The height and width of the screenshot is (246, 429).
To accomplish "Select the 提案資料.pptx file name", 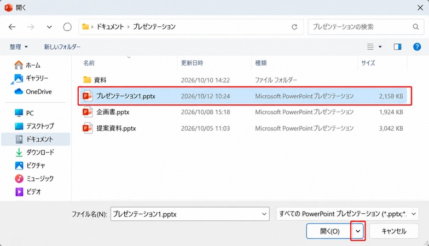I will tap(116, 128).
